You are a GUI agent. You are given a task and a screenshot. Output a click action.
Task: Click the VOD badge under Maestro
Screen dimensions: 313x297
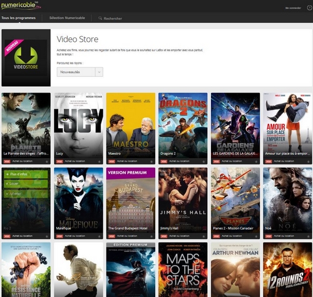111,161
